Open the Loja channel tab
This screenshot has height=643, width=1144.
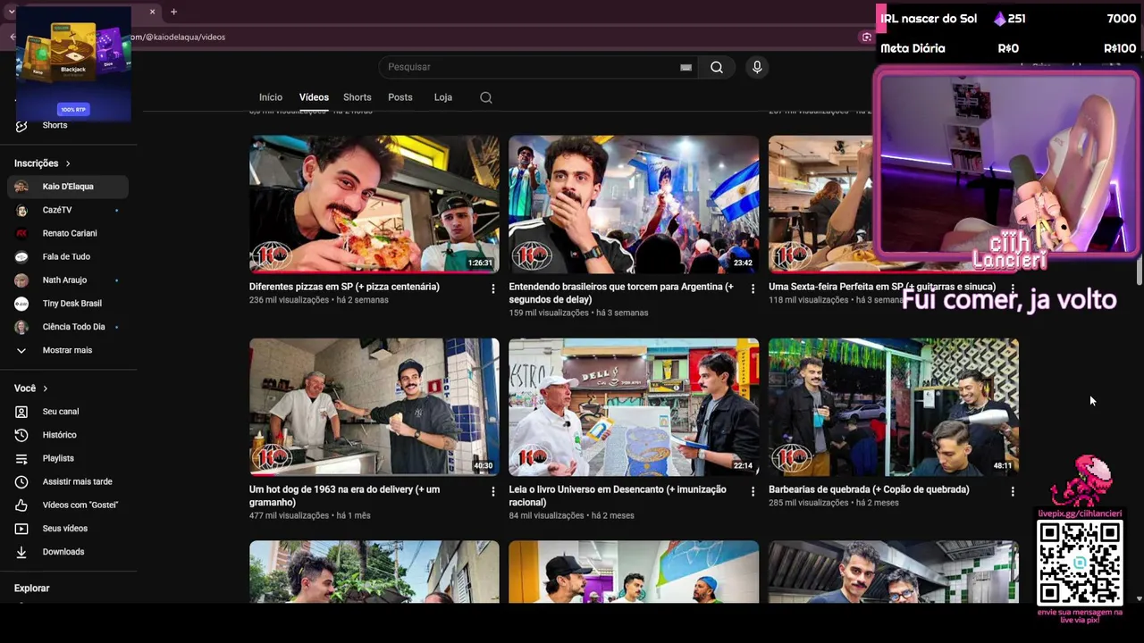443,97
